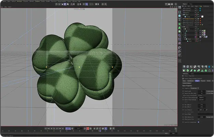The image size is (214, 137).
Task: Toggle the highlighted PLA recording icon
Action: pos(106,128)
